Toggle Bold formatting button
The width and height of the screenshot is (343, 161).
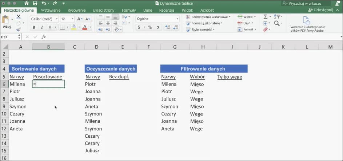click(34, 27)
